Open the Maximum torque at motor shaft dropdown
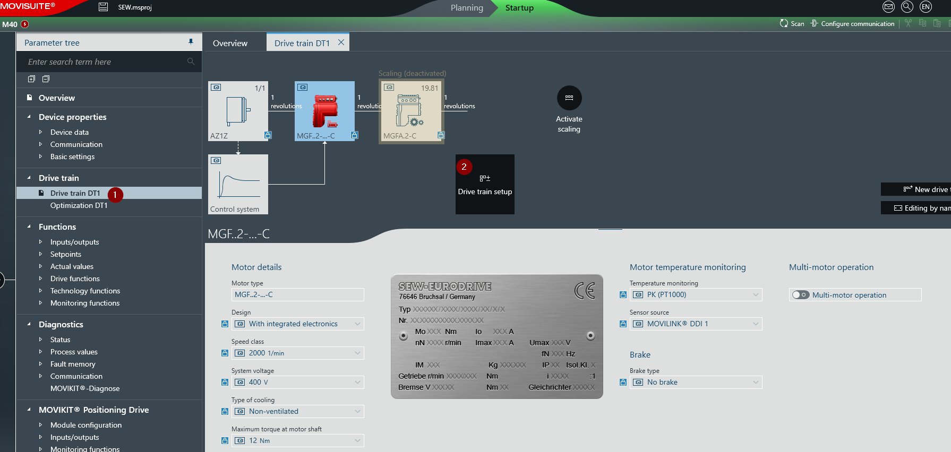The image size is (951, 452). tap(298, 440)
